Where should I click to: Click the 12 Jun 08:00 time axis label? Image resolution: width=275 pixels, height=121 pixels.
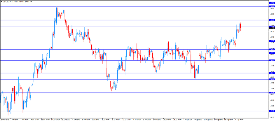coord(45,120)
